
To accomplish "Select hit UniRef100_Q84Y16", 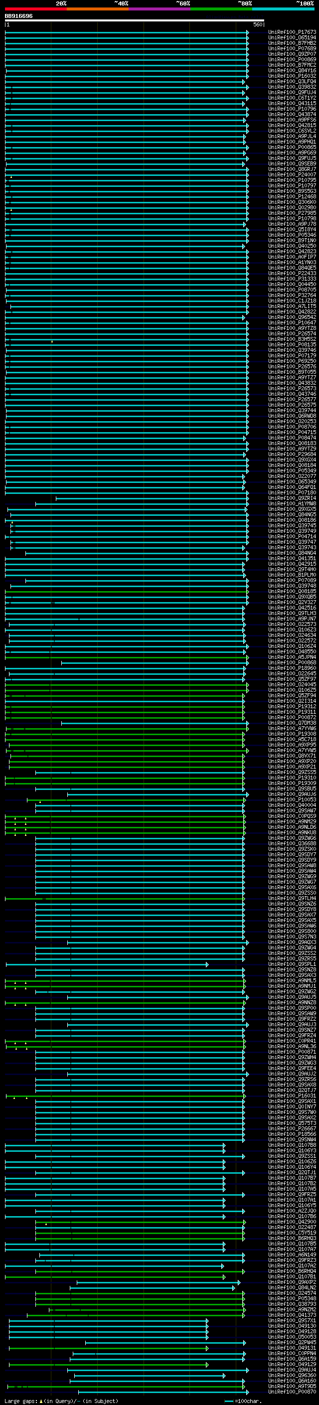I will tap(292, 70).
